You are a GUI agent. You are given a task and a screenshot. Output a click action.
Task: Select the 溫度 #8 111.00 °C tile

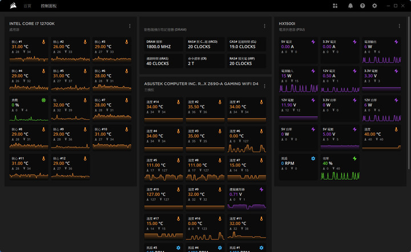click(205, 169)
